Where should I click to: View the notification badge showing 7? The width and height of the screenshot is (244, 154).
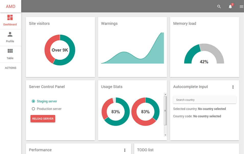point(232,4)
